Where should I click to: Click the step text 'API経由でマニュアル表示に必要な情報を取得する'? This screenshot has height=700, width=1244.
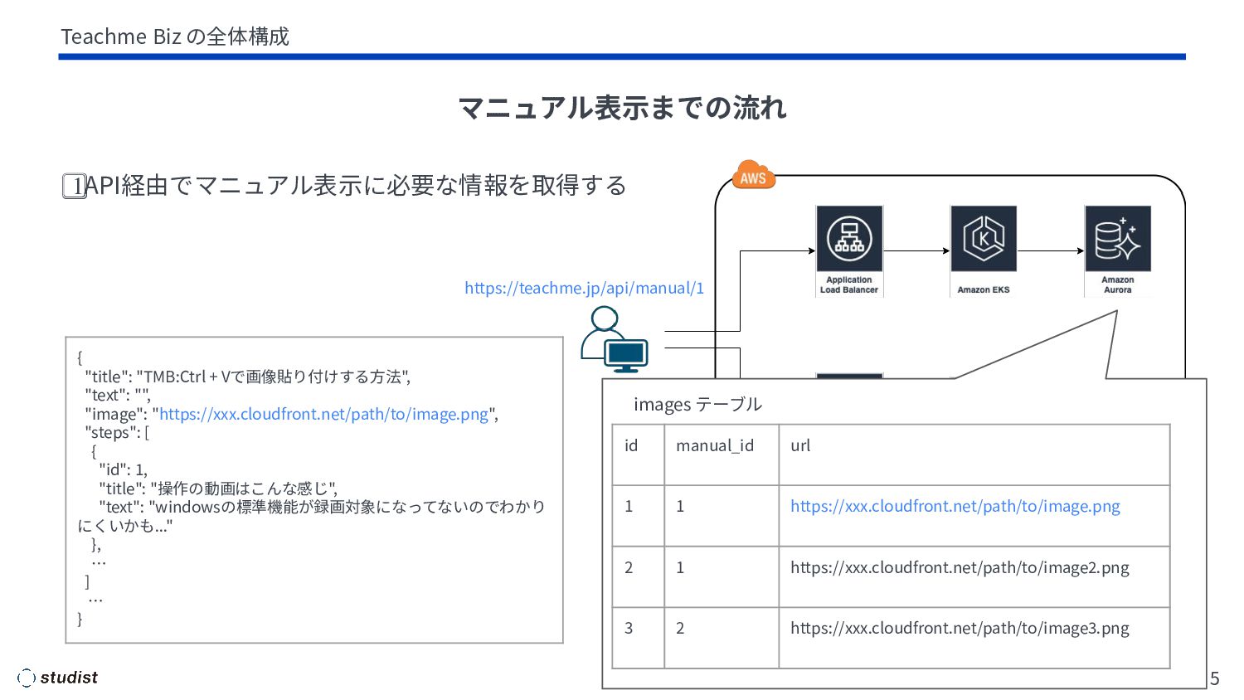356,185
